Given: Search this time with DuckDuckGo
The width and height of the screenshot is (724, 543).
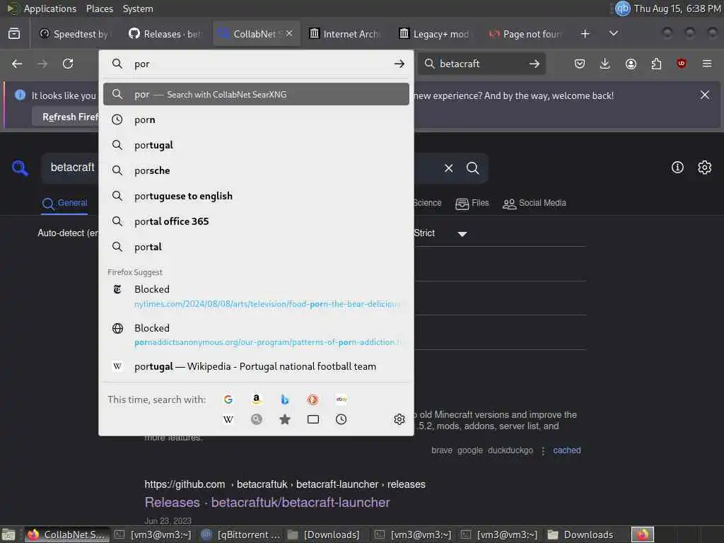Looking at the screenshot, I should point(313,399).
